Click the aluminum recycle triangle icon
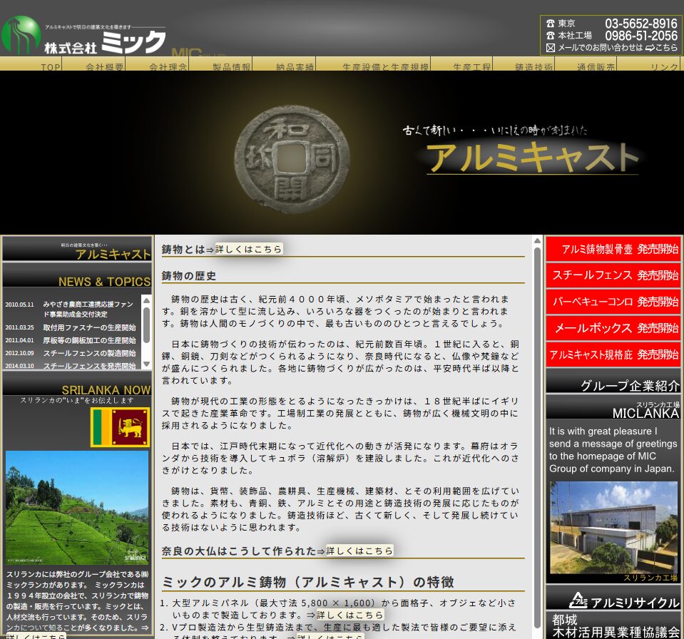Image resolution: width=684 pixels, height=639 pixels. [578, 600]
